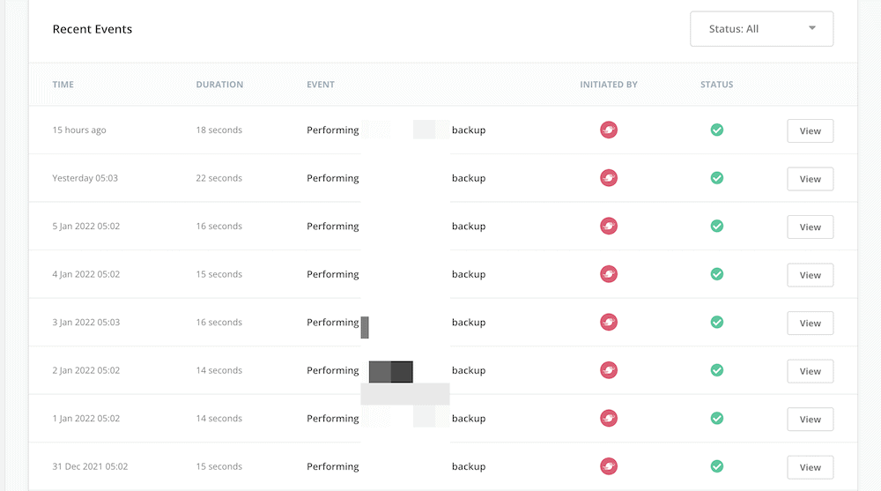Image resolution: width=881 pixels, height=491 pixels.
Task: Click the success checkmark for 3 Jan 2022
Action: point(717,323)
